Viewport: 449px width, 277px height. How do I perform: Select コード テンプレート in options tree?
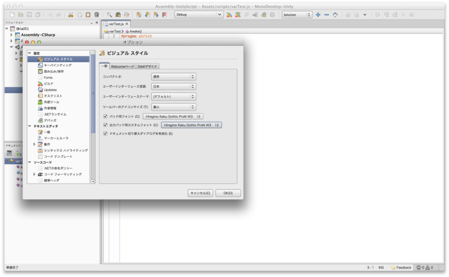[x=58, y=157]
